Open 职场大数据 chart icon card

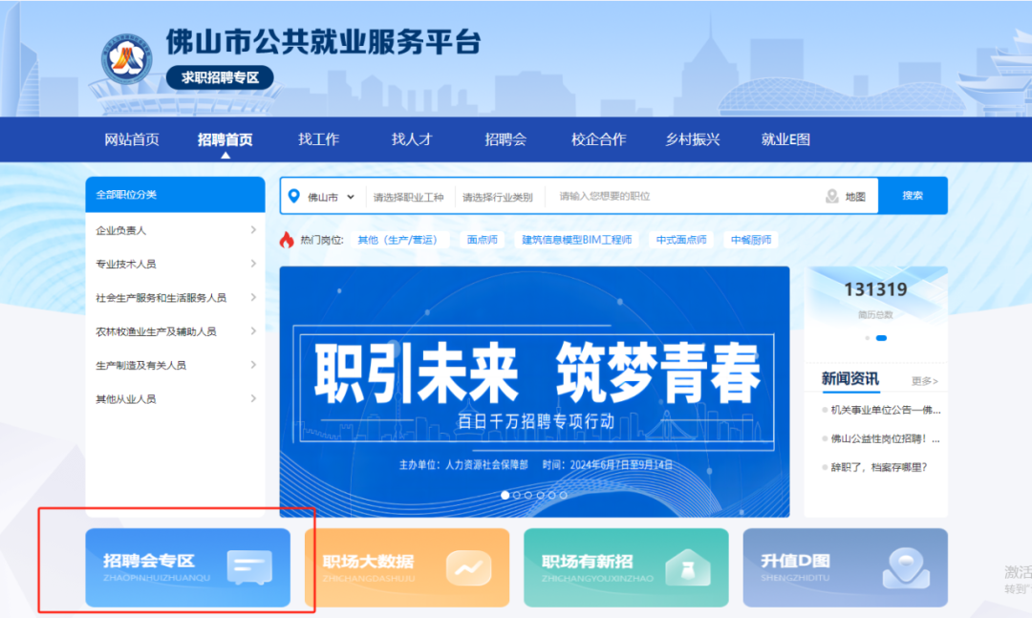pos(468,567)
